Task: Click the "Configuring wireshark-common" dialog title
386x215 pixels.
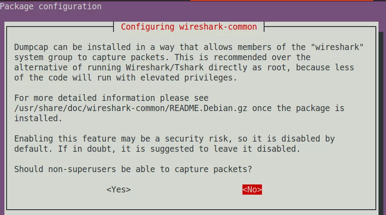Action: pyautogui.click(x=189, y=27)
